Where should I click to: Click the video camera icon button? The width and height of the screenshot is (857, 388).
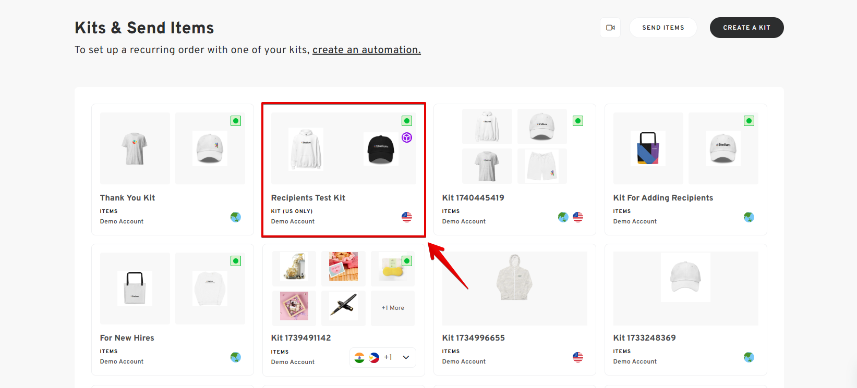point(610,28)
